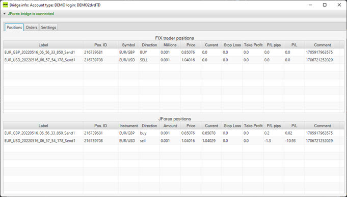Click EUR/USD symbol in FIX trader positions
The height and width of the screenshot is (197, 347).
[x=127, y=60]
